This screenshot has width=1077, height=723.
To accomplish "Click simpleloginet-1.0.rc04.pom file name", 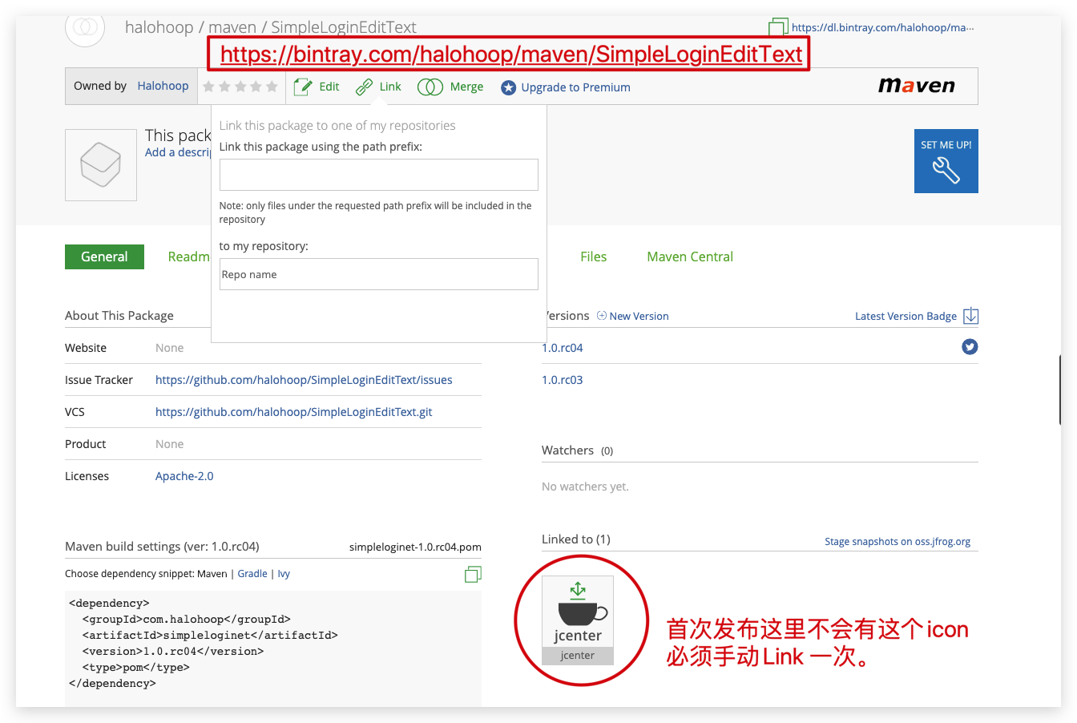I will coord(415,547).
